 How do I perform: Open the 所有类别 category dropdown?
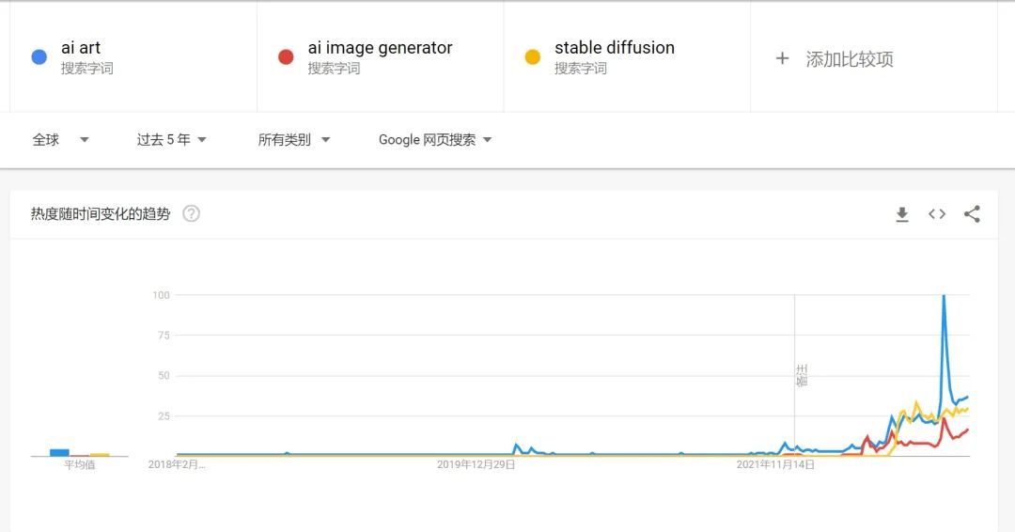click(x=294, y=140)
